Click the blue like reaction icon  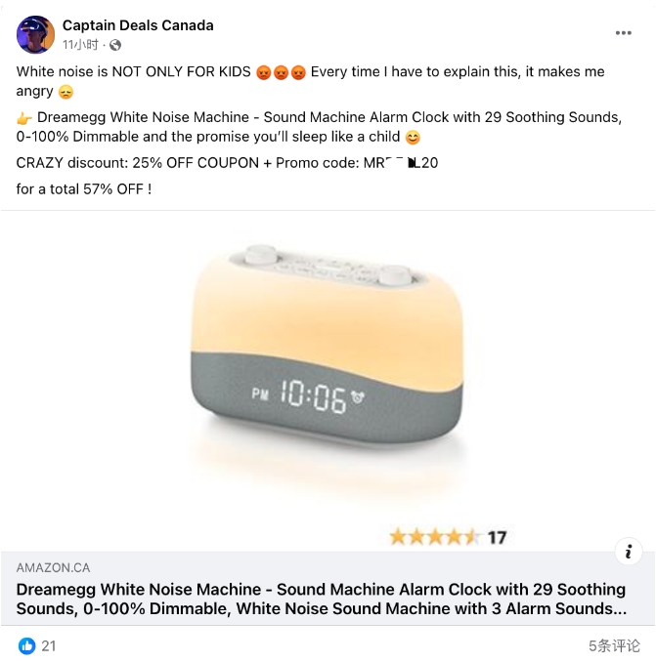click(26, 645)
